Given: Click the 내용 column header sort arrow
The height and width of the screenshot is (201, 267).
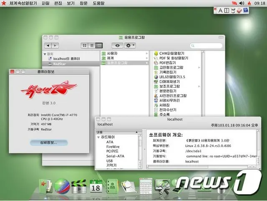Looking at the screenshot, I should pyautogui.click(x=136, y=132).
